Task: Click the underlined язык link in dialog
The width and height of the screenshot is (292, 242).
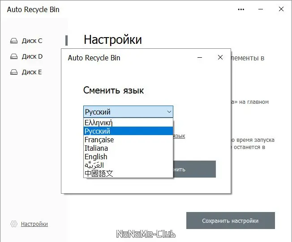Action: 179,136
